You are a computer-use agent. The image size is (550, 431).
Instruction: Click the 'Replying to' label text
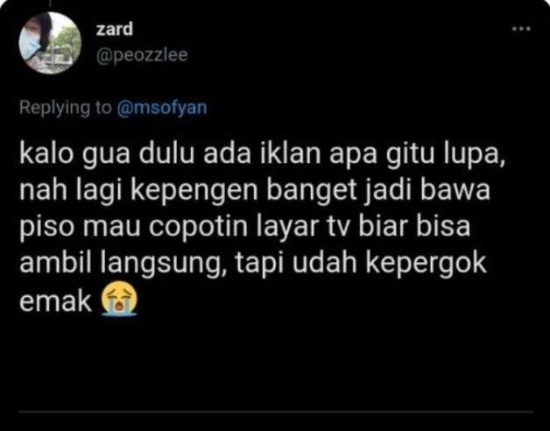coord(65,108)
